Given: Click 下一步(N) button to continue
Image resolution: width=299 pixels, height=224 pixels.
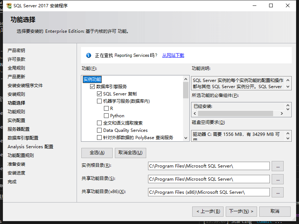Looking at the screenshot, I should tap(241, 211).
